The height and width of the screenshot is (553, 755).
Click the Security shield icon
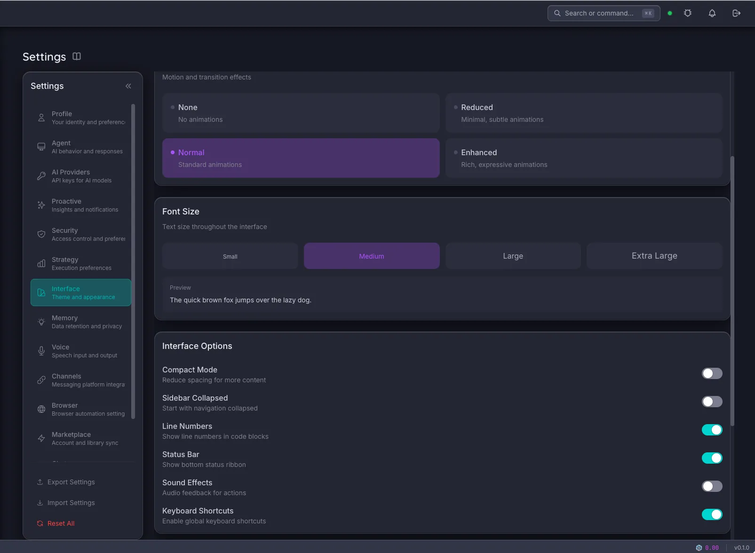pos(41,234)
